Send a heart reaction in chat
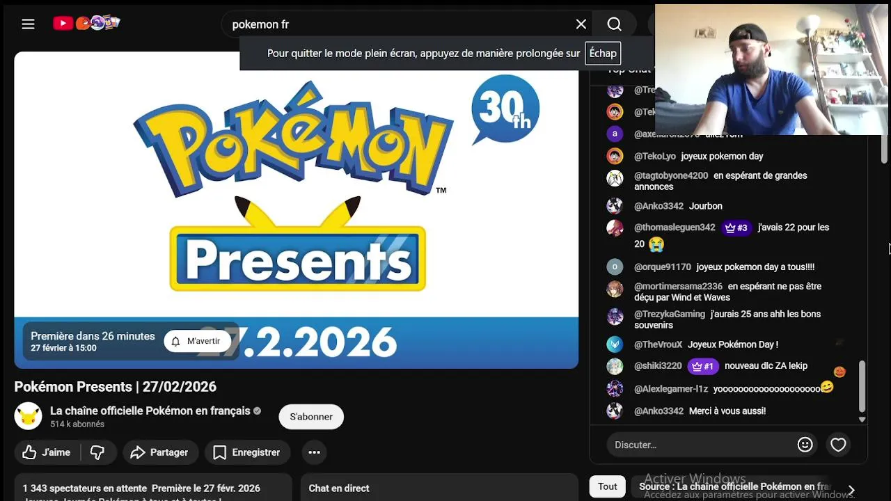 pyautogui.click(x=838, y=445)
